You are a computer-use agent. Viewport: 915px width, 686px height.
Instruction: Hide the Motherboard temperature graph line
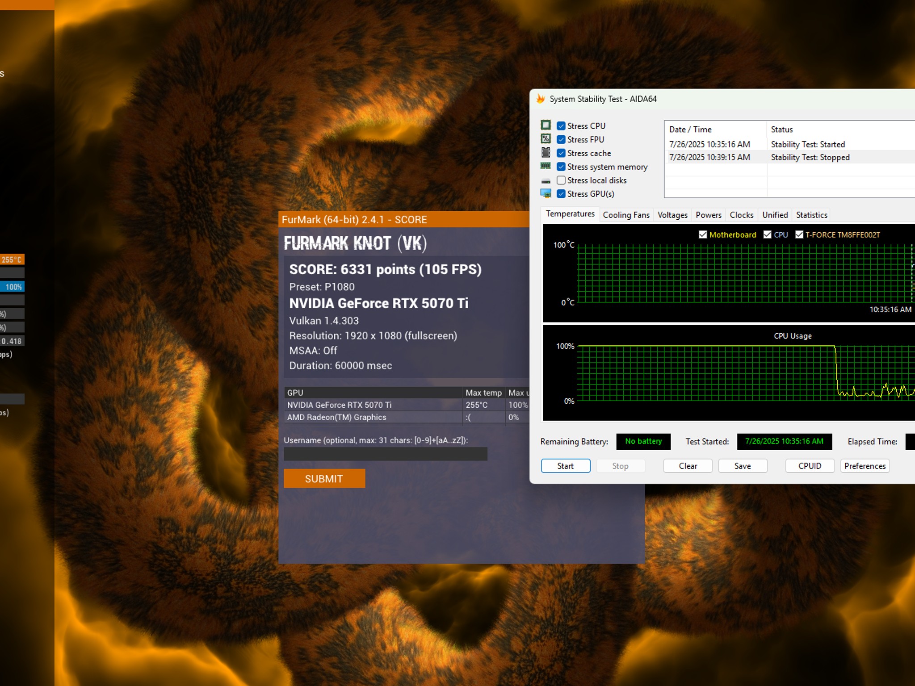703,234
